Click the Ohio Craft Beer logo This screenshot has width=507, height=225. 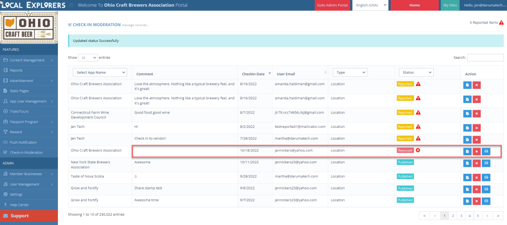pyautogui.click(x=29, y=28)
